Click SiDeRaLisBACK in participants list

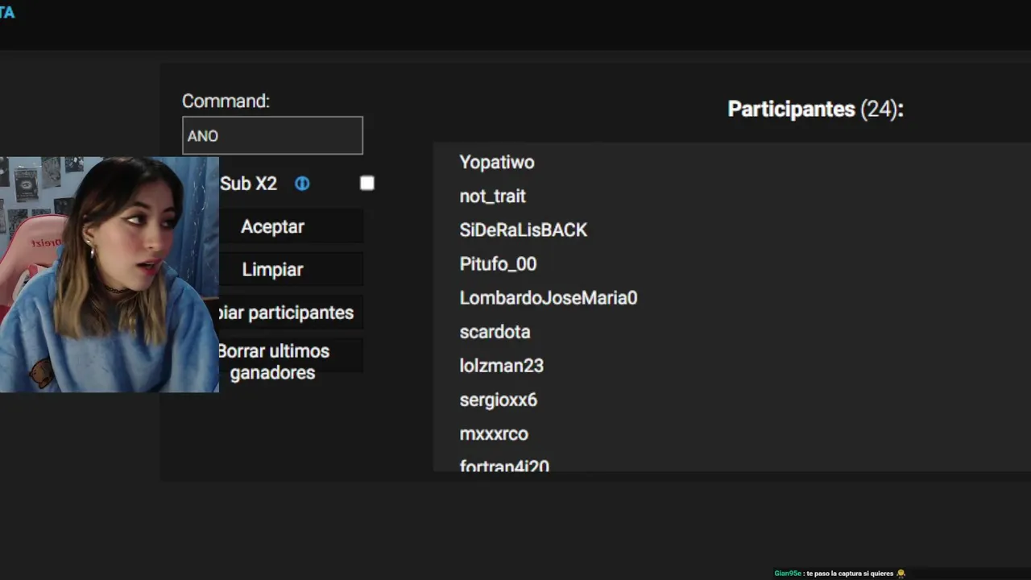coord(524,230)
